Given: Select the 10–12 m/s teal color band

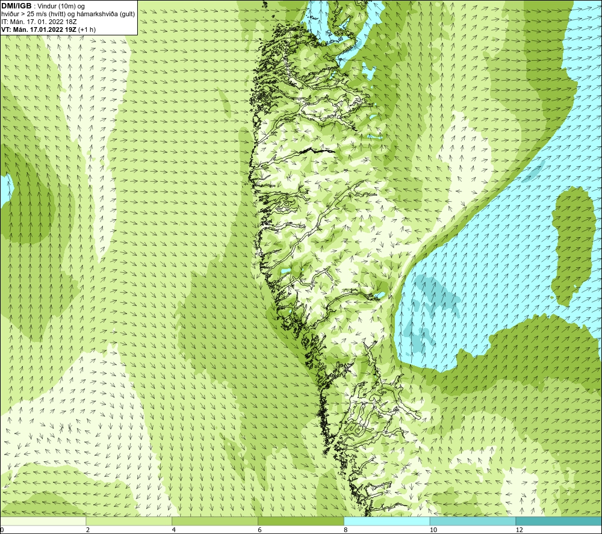Looking at the screenshot, I should (473, 521).
